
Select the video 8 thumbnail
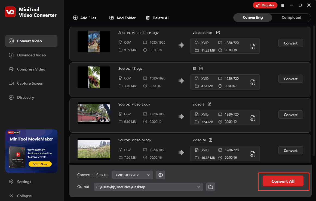pos(94,113)
